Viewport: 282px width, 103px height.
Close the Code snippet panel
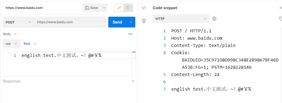(x=280, y=8)
